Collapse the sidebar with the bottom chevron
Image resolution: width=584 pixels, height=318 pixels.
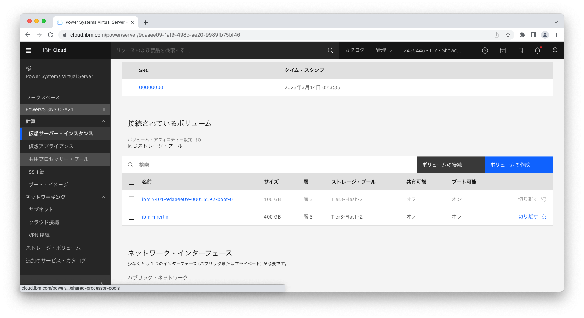pos(102,283)
